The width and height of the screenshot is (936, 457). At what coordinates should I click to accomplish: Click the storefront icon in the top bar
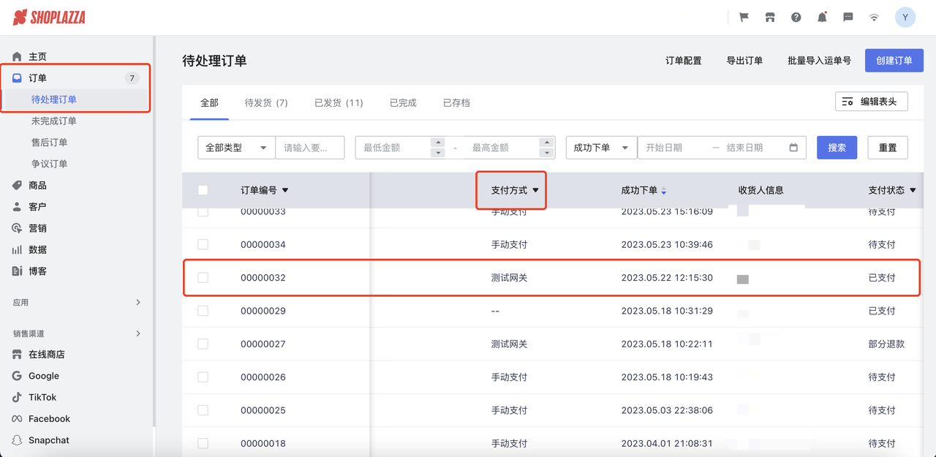point(770,16)
